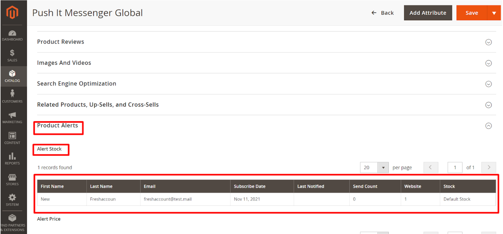Collapse the Product Alerts section

click(x=489, y=126)
